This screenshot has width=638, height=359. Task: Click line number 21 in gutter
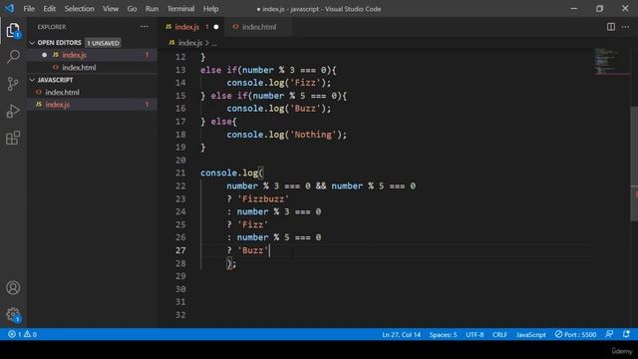tap(180, 173)
